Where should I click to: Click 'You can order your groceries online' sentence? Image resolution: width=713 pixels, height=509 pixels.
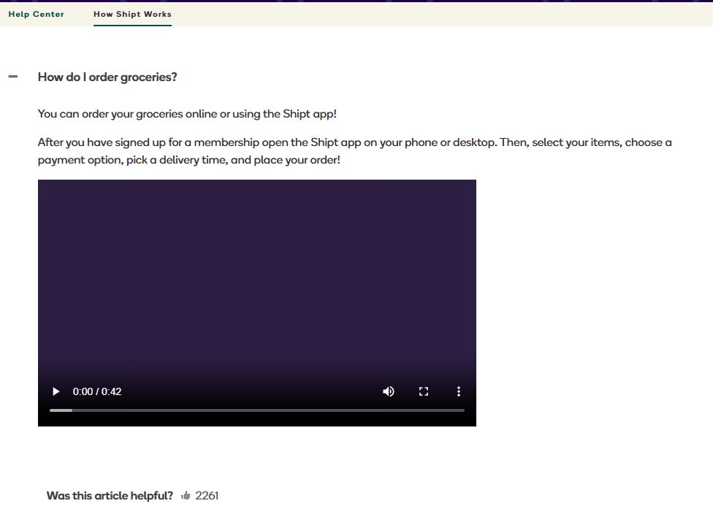coord(187,114)
